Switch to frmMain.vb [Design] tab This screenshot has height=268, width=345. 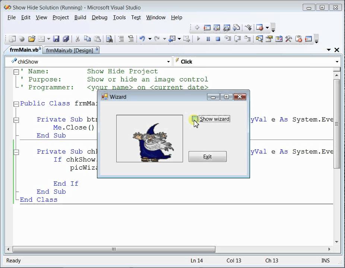[71, 50]
